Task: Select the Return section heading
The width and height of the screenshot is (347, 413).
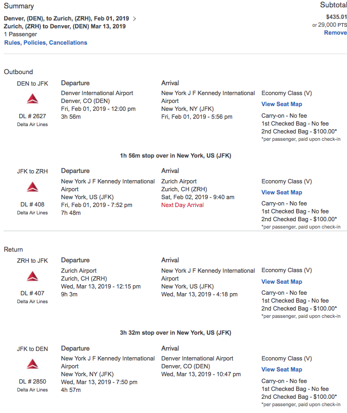Action: point(14,250)
